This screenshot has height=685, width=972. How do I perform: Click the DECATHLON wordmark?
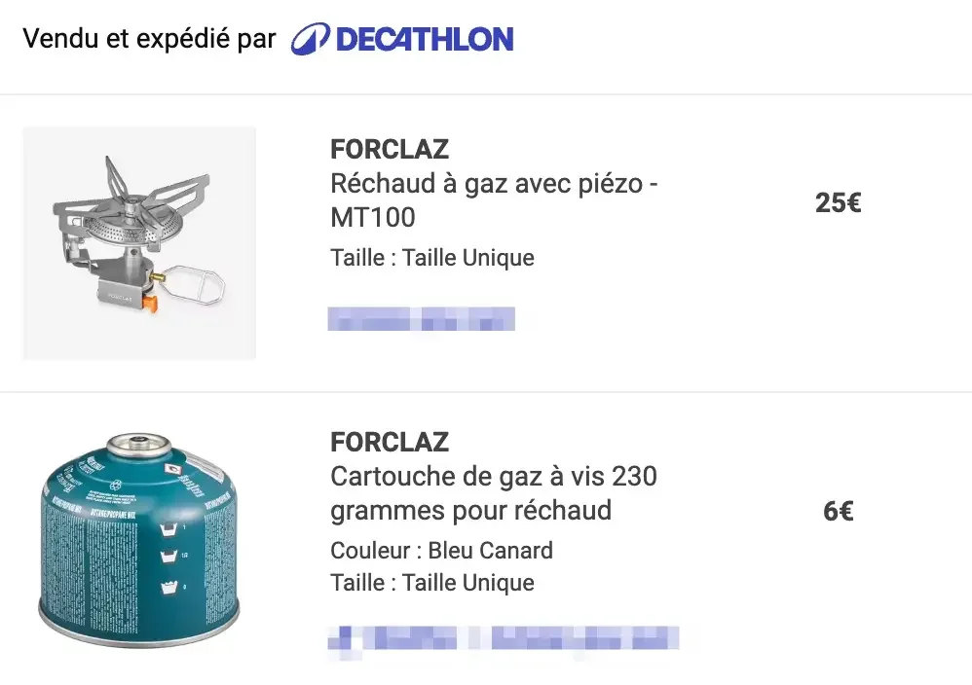[424, 40]
